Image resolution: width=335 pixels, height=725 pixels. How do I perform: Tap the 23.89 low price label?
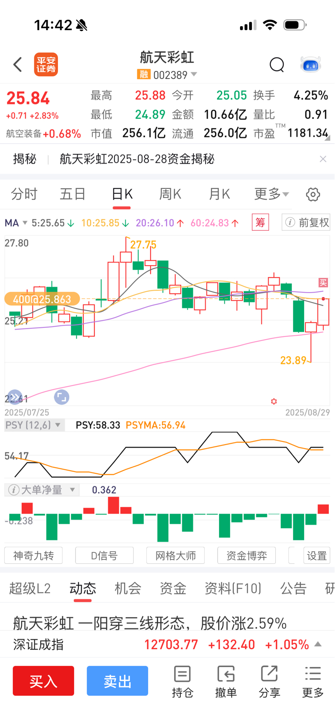pyautogui.click(x=293, y=360)
